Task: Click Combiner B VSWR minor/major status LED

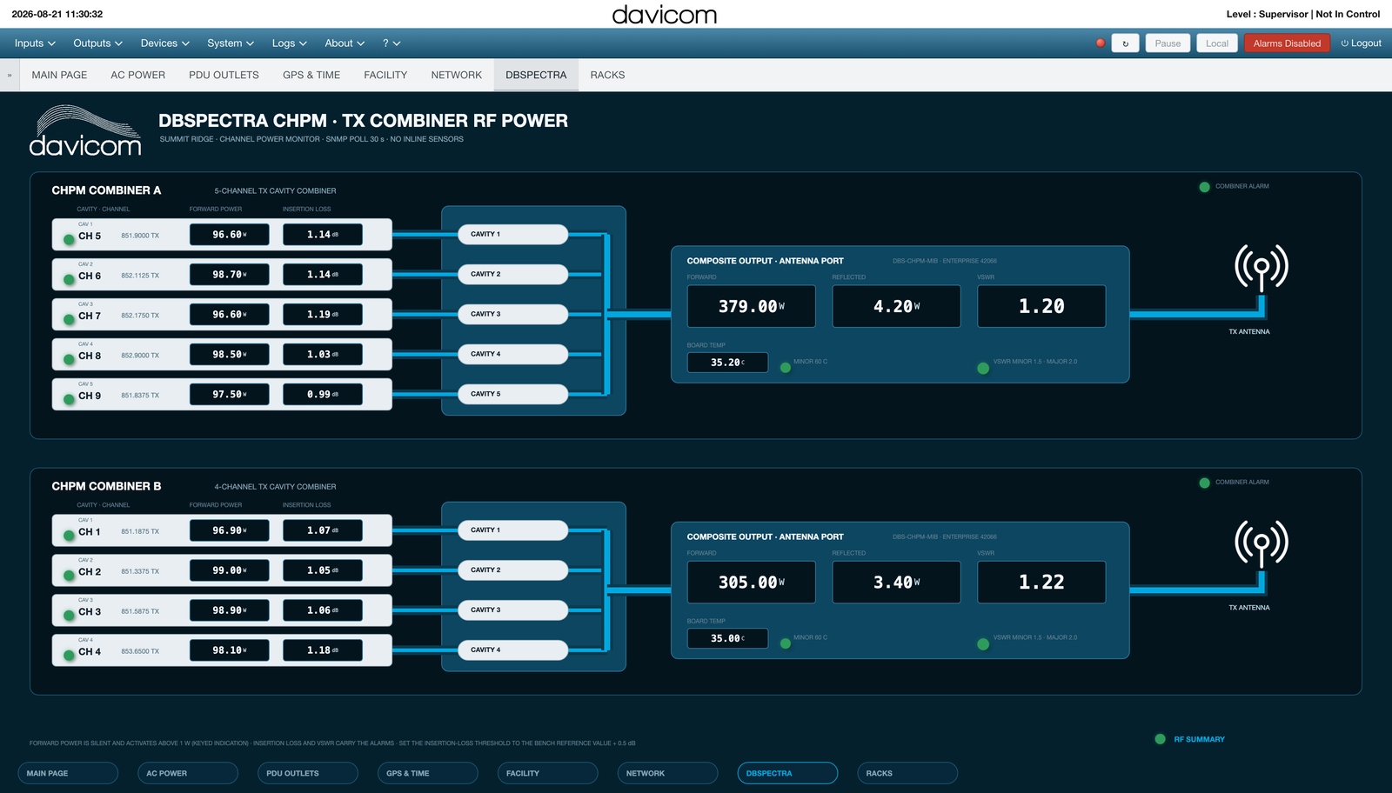Action: click(983, 644)
